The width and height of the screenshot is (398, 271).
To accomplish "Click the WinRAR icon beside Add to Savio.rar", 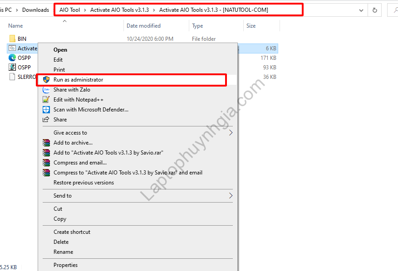I will (46, 153).
